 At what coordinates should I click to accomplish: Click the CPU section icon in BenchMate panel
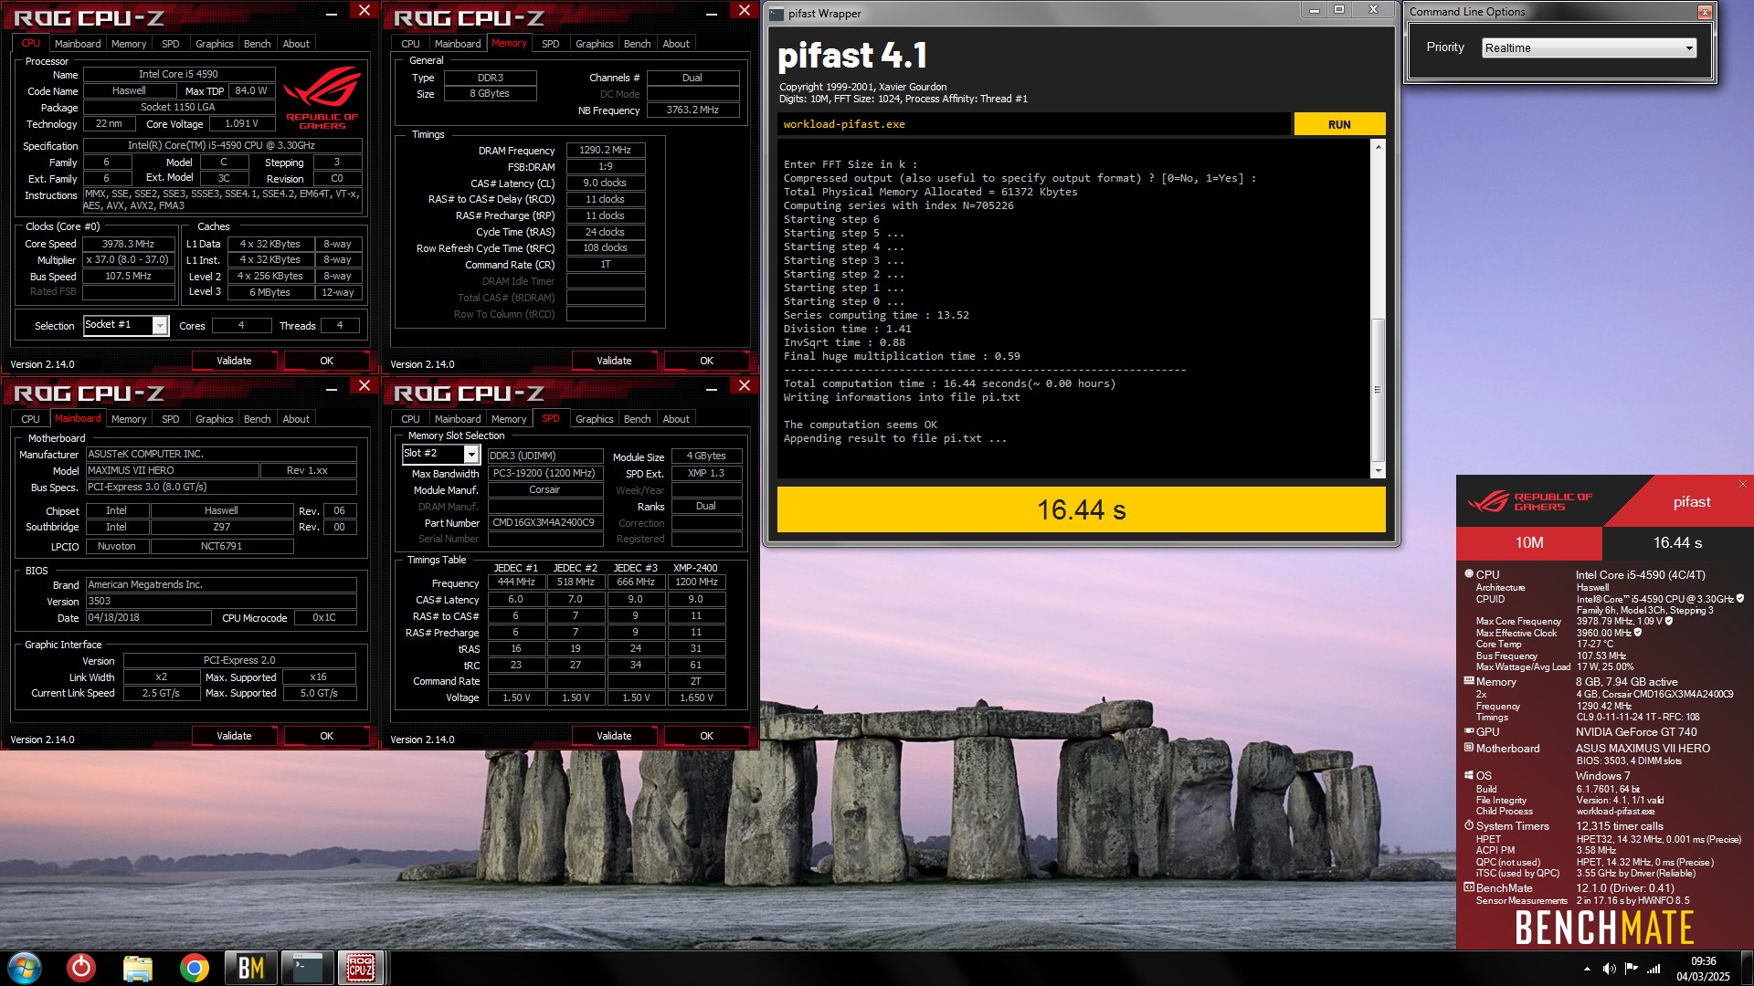(1469, 574)
